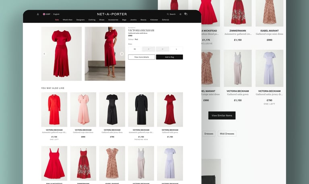Image resolution: width=309 pixels, height=184 pixels.
Task: Click ONE LEFT label under red shirt dress
Action: point(54,139)
